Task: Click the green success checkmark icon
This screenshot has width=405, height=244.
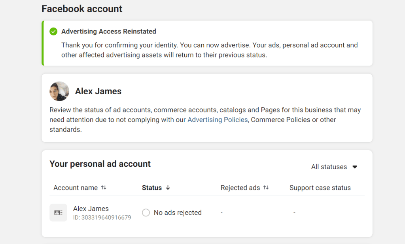Action: [53, 31]
